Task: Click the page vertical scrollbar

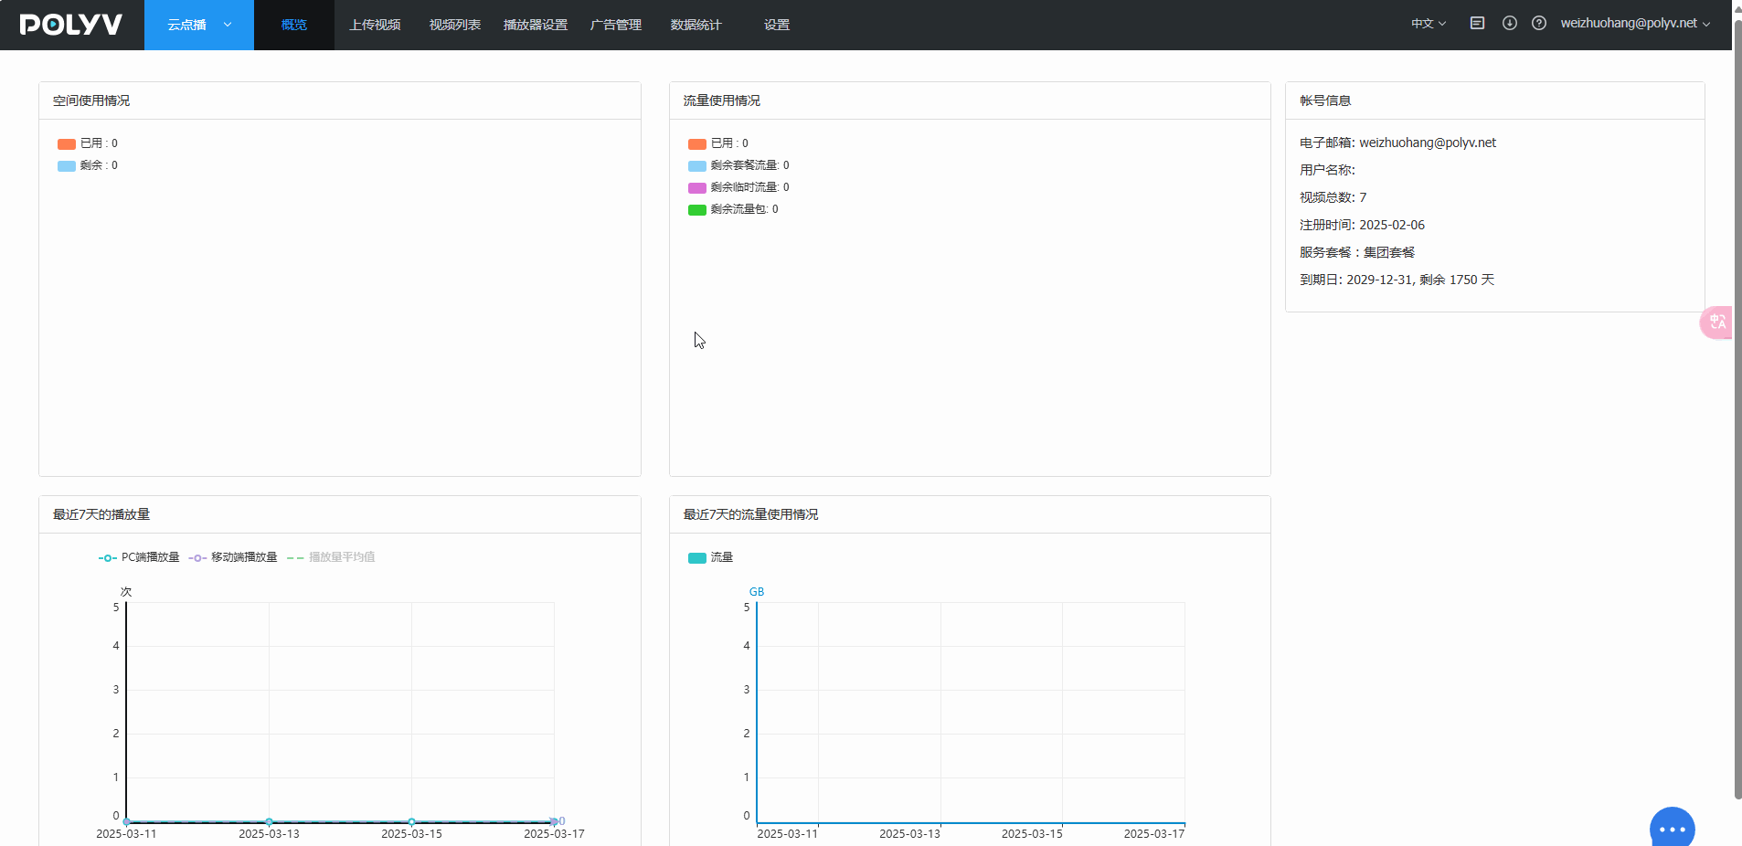Action: 1737,407
